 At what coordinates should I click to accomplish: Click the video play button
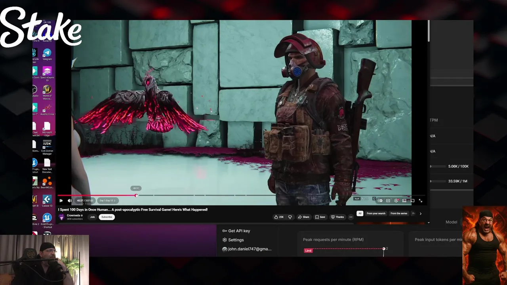(x=61, y=201)
